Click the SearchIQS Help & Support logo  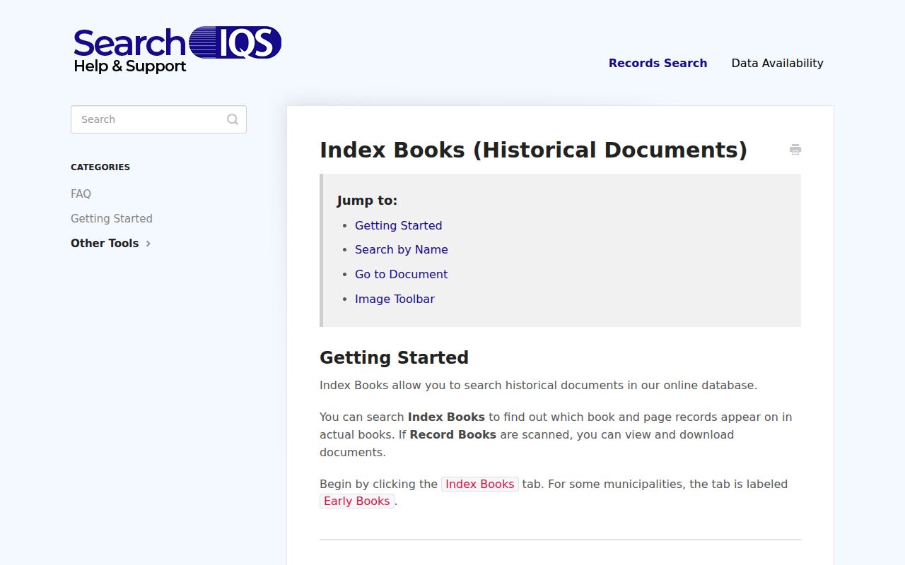[177, 50]
